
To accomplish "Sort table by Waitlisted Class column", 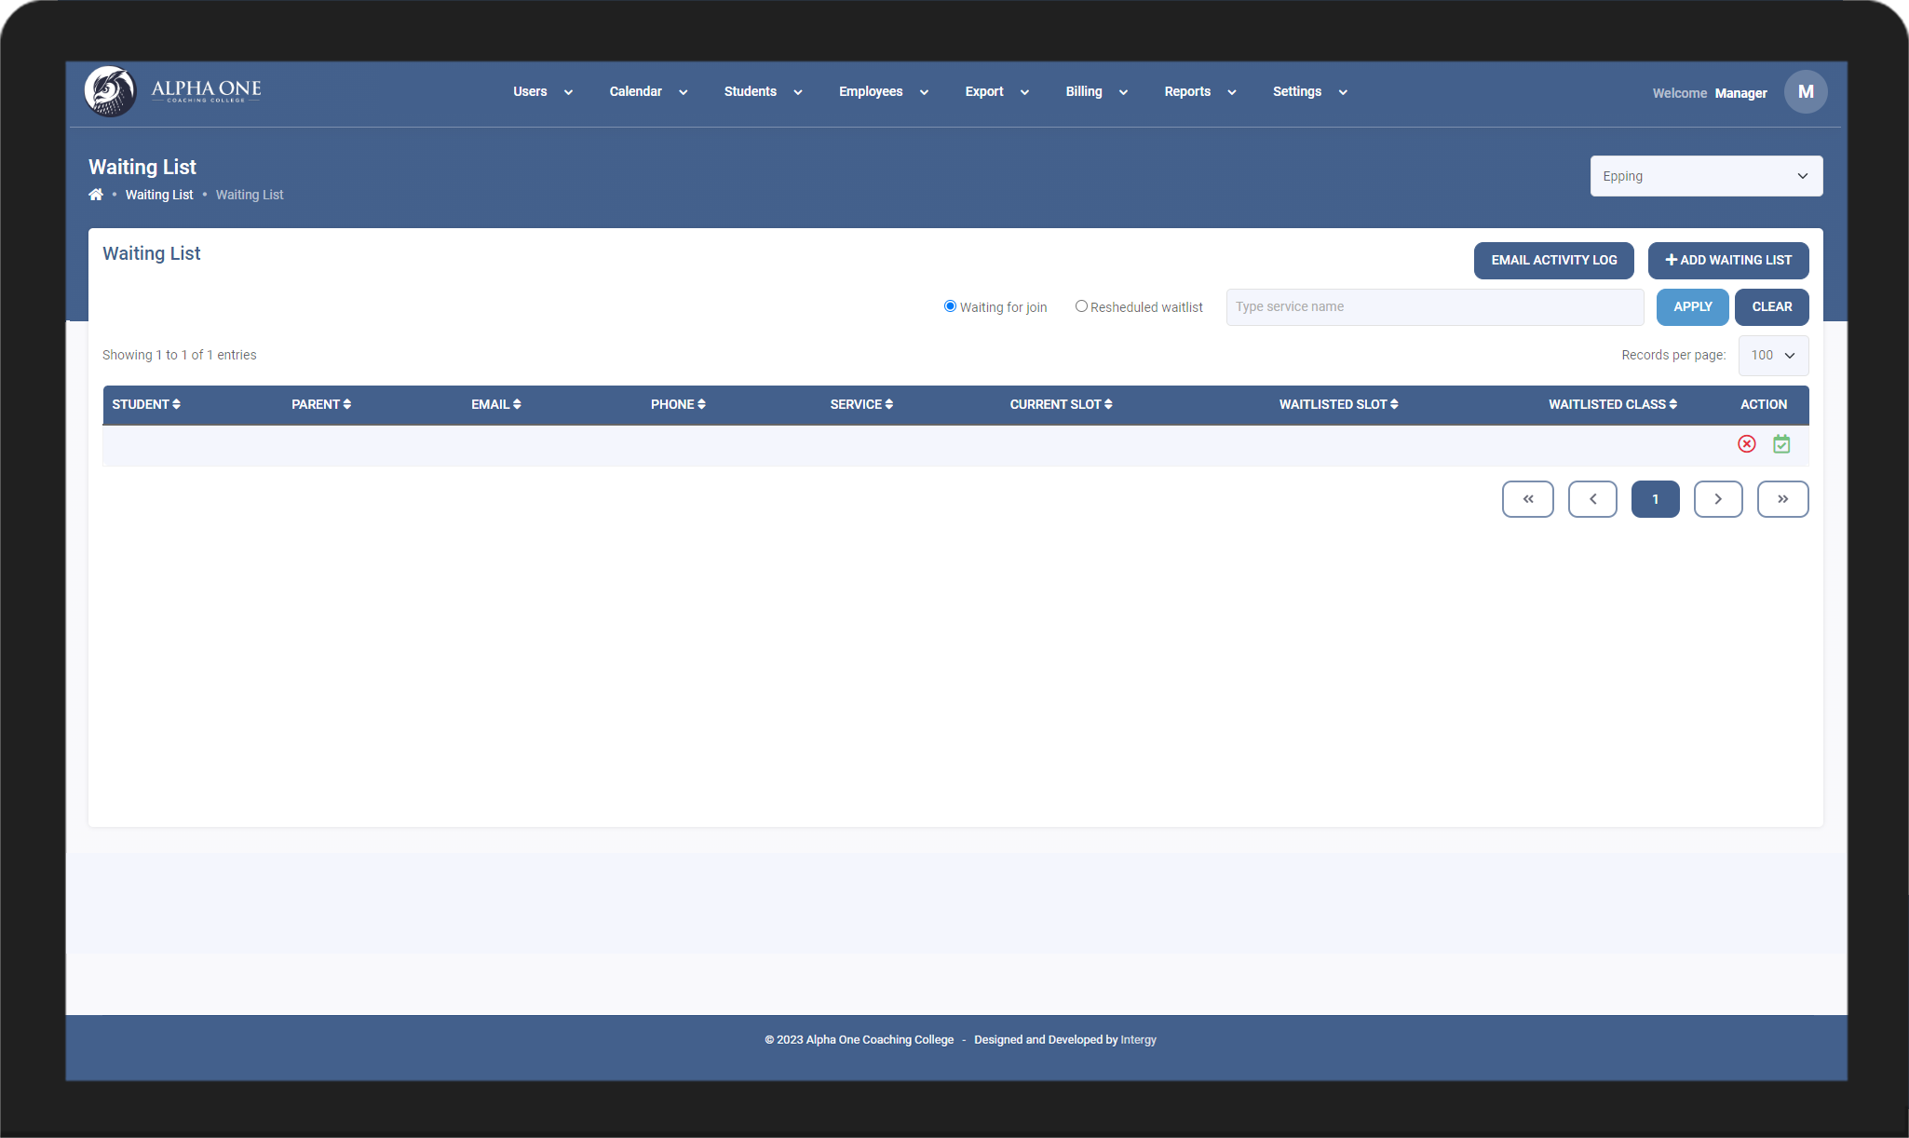I will point(1613,404).
